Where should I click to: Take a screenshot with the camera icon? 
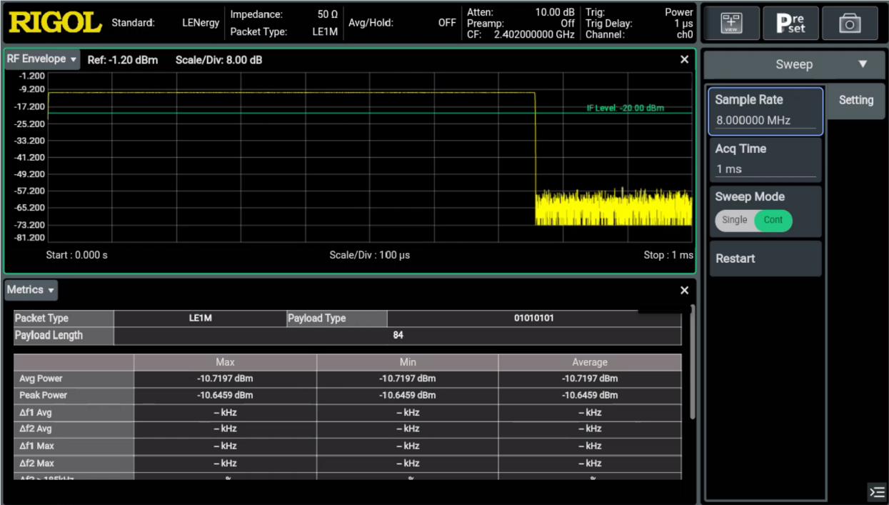click(x=850, y=24)
